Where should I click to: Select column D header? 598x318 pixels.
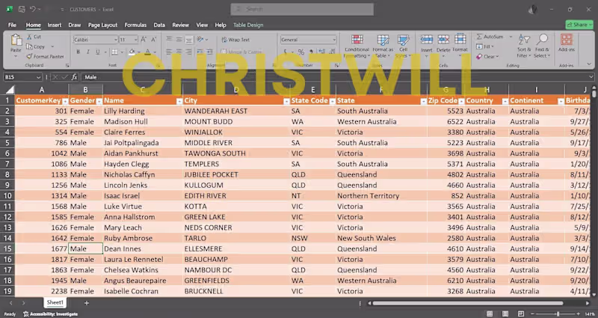(236, 90)
